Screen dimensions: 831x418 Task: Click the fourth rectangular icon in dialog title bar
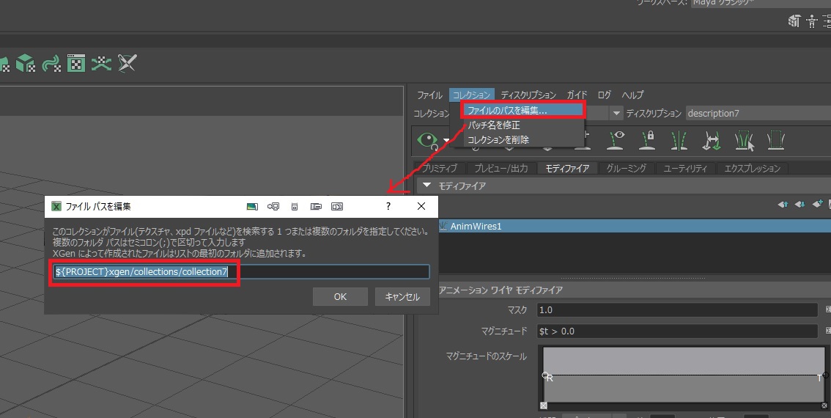[316, 206]
